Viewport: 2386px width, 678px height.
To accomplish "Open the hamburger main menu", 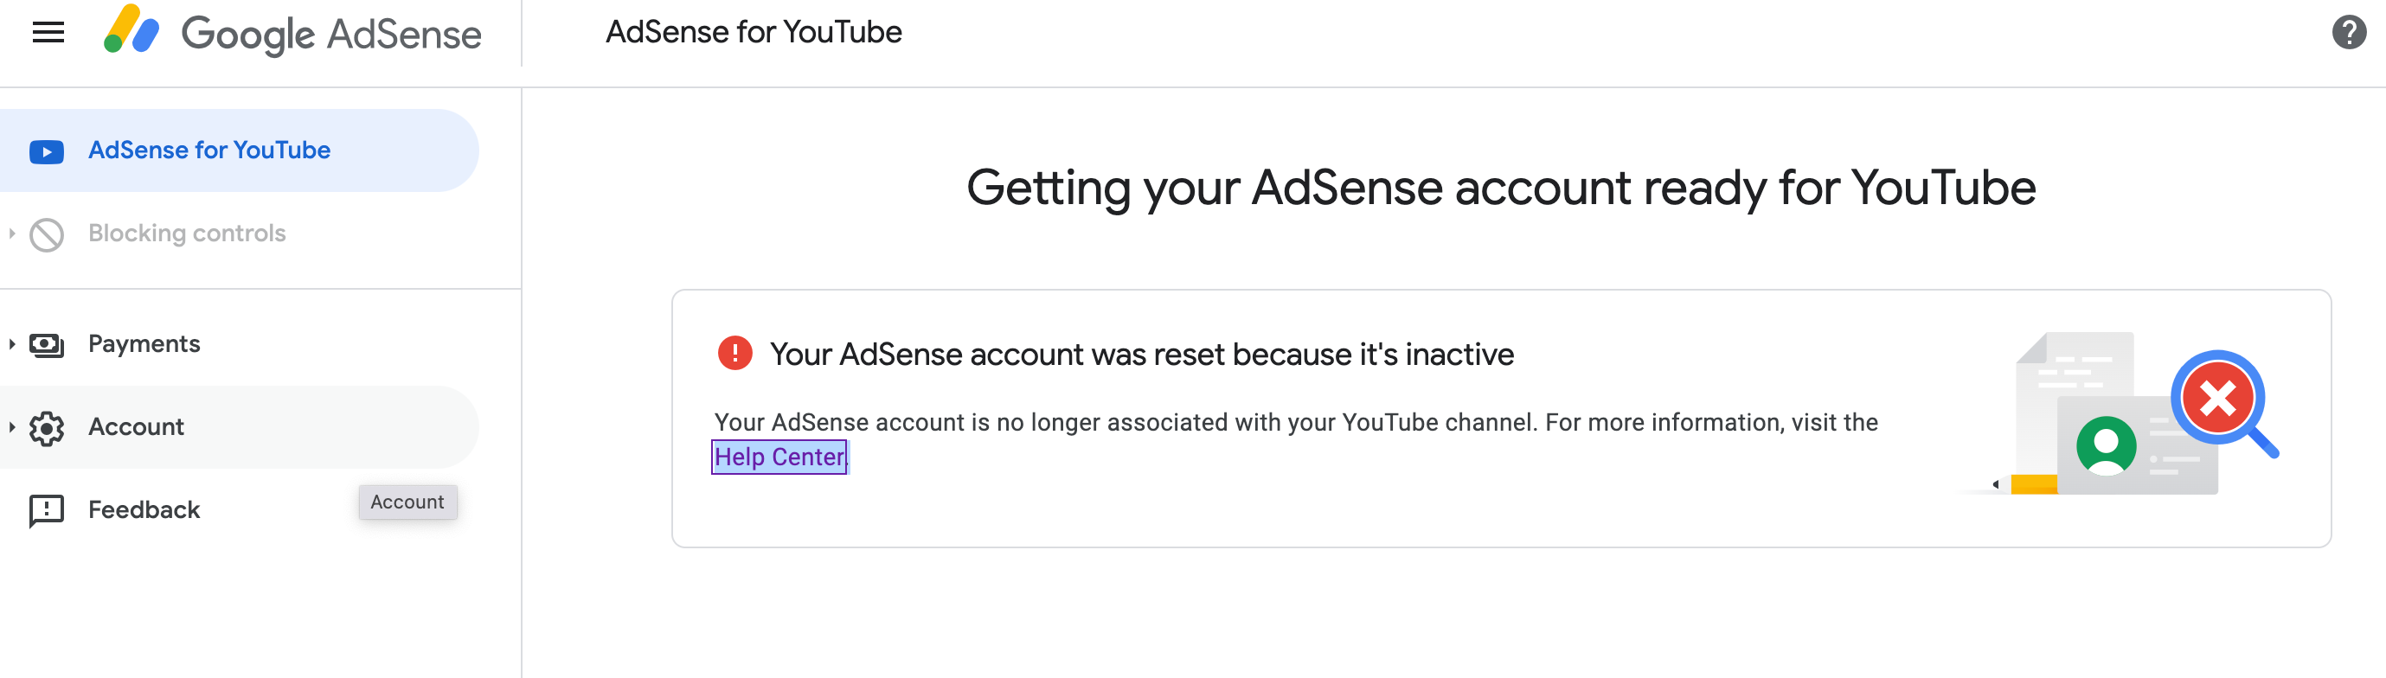I will [x=48, y=34].
